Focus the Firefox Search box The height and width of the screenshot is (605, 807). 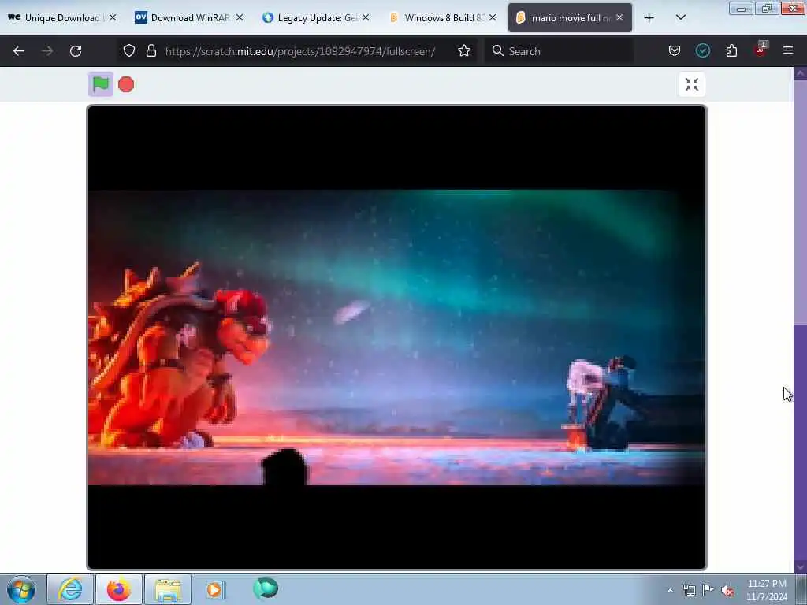coord(560,51)
